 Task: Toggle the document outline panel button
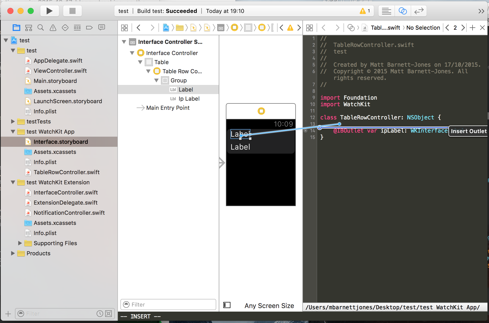(227, 305)
